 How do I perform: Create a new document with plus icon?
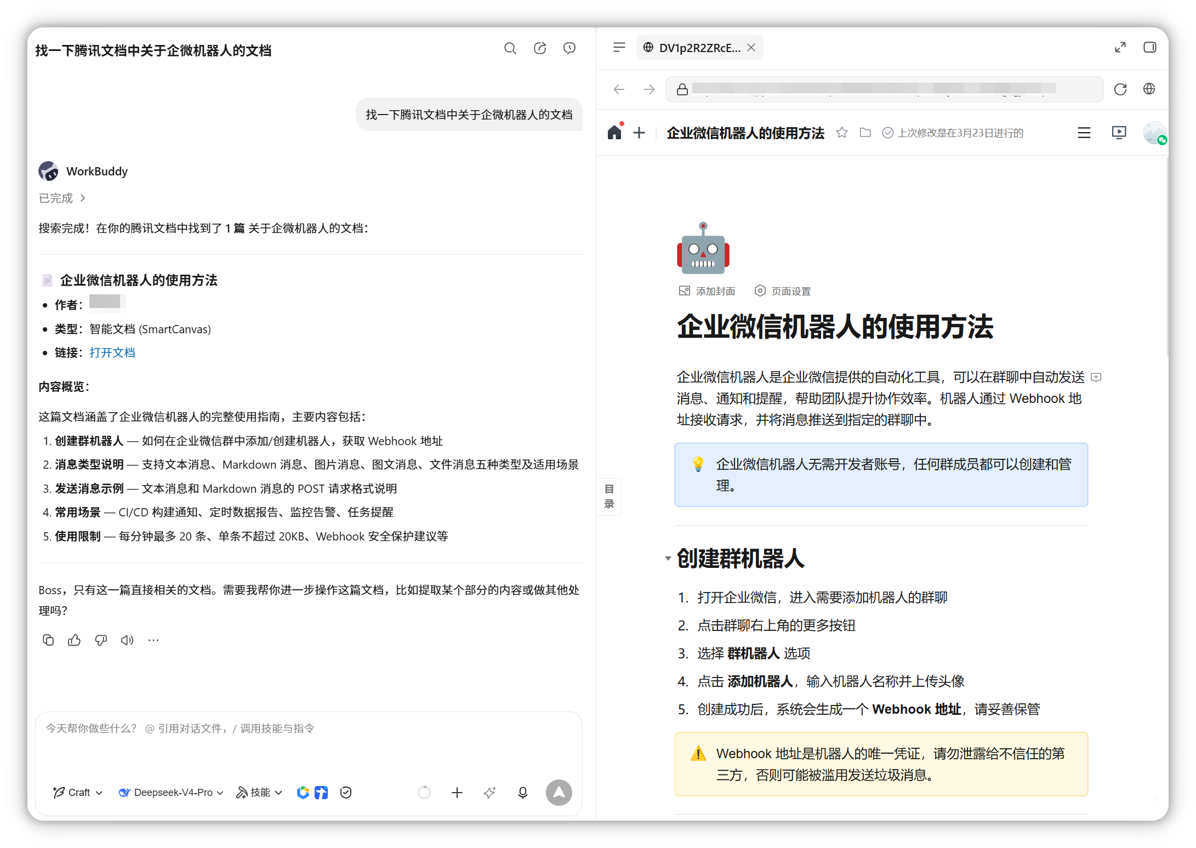639,133
